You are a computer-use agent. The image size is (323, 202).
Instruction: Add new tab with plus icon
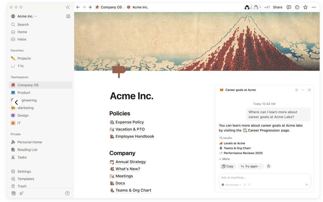[x=90, y=7]
